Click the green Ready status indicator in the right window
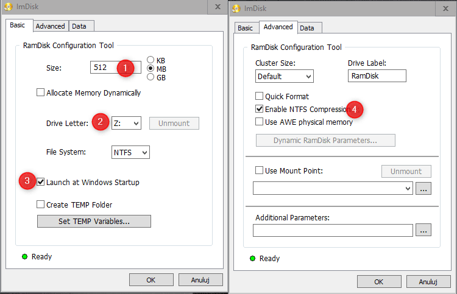 [252, 259]
